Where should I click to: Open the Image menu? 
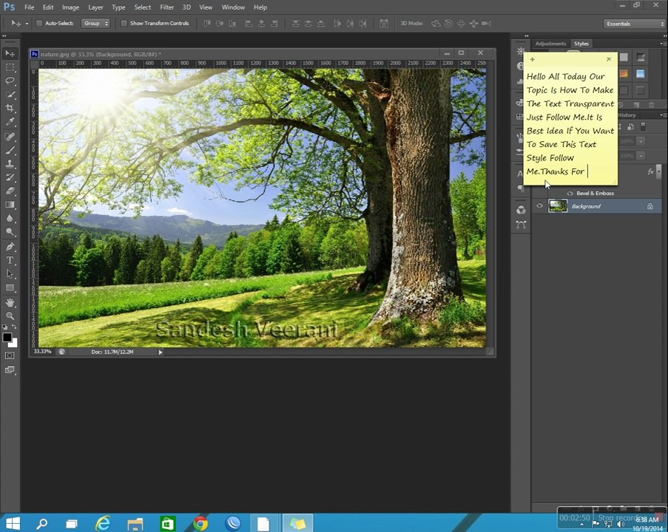pos(71,7)
